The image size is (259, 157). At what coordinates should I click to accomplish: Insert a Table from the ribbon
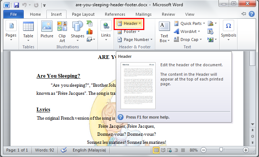[x=28, y=31]
